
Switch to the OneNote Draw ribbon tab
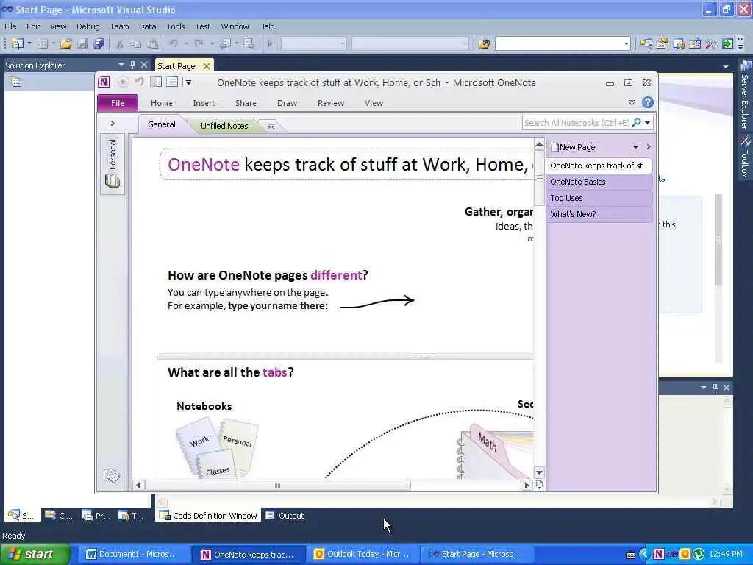point(288,103)
